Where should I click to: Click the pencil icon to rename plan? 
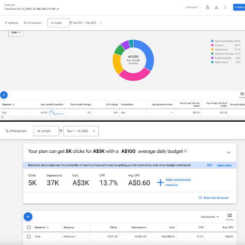[x=58, y=9]
